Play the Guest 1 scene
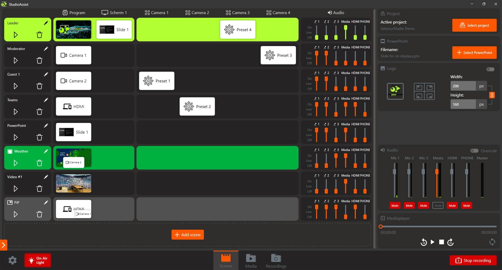 16,86
